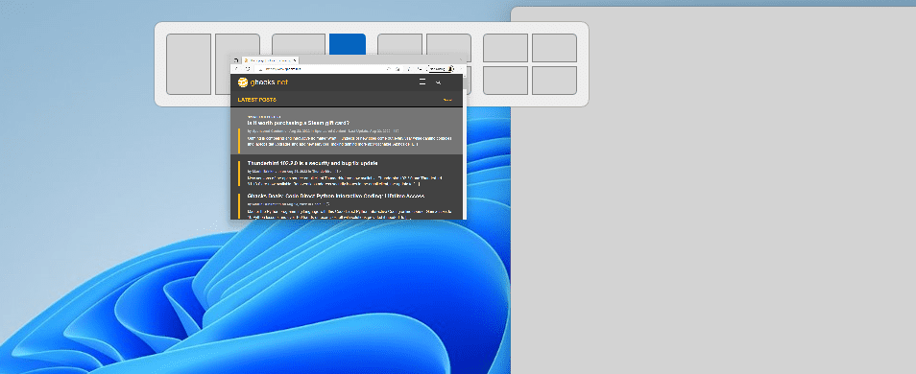Pick bottom-left quadrant of four-grid layout

point(505,81)
